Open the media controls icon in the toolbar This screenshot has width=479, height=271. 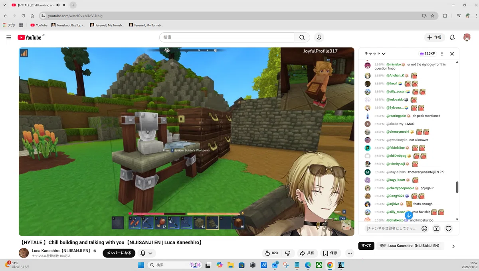[x=459, y=16]
